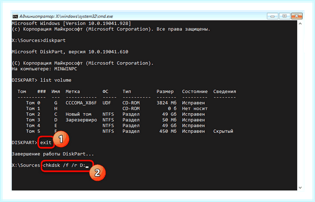Click the '(c) Корпорация Майкрософт' copyright line at top
The image size is (315, 202).
(x=111, y=29)
